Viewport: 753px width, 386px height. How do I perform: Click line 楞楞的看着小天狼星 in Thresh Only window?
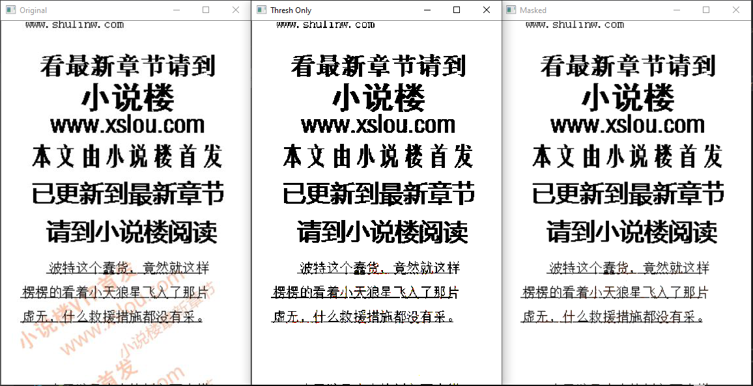click(365, 292)
